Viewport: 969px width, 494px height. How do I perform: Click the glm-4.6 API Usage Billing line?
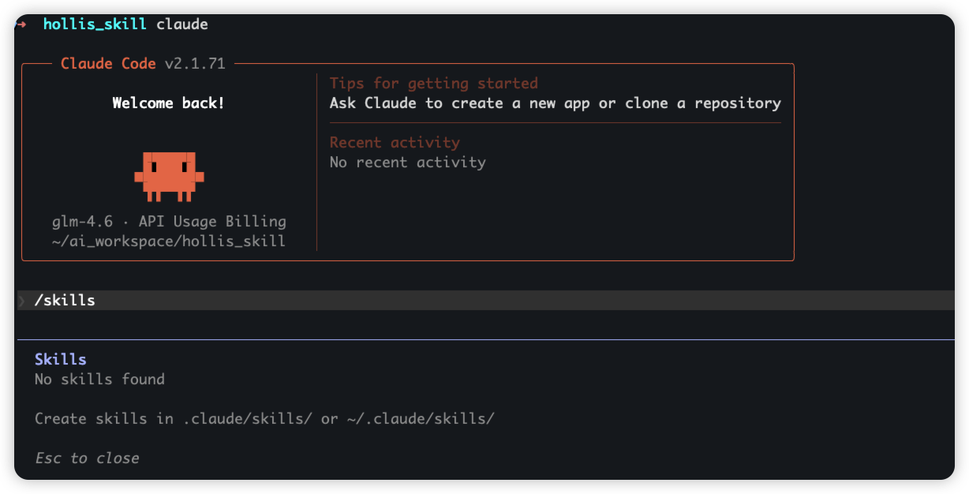pyautogui.click(x=169, y=222)
